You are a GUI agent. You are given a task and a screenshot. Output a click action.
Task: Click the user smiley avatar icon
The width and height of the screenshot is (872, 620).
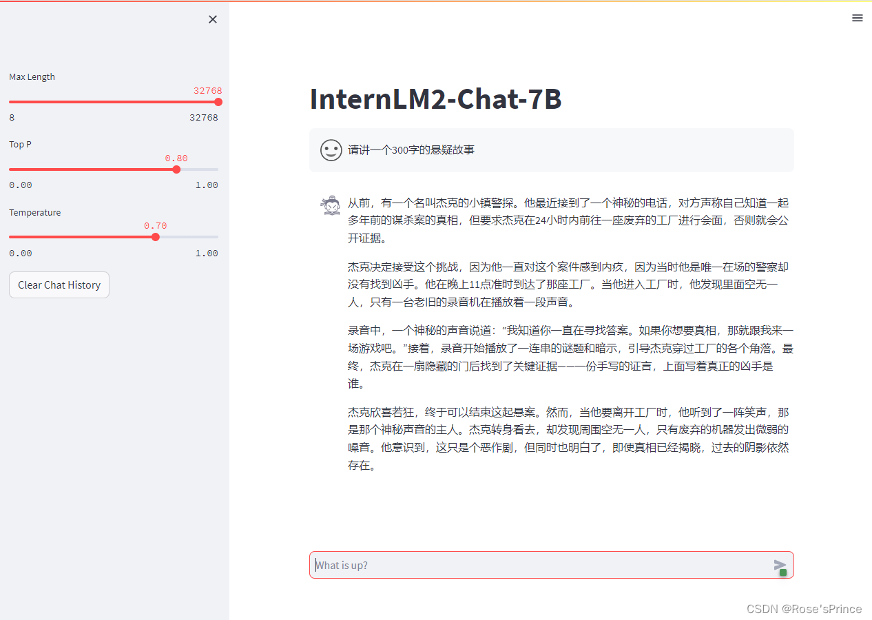coord(331,149)
